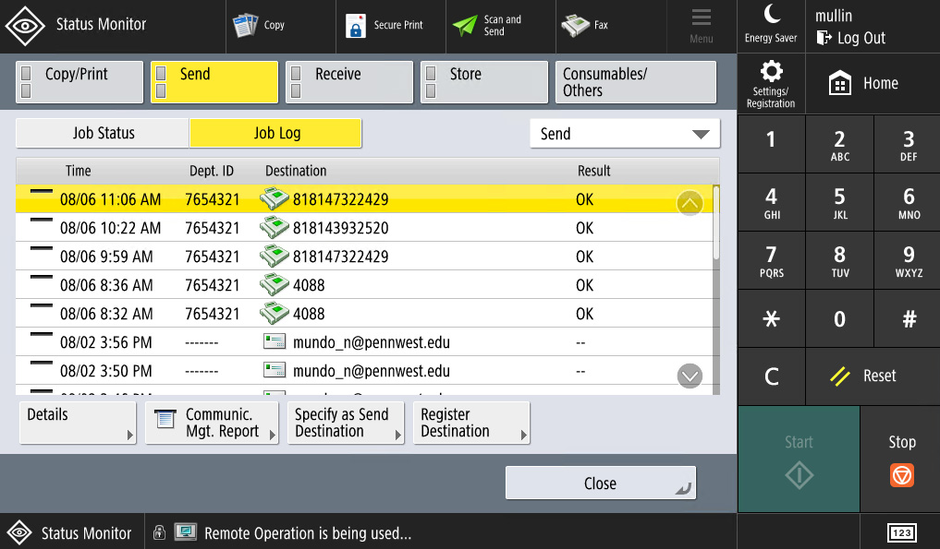
Task: Click email icon of 3:56 PM entry
Action: coord(274,341)
